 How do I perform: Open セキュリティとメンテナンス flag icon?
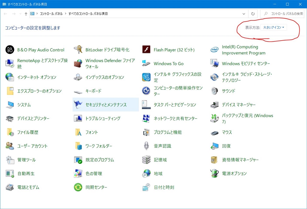(x=78, y=105)
